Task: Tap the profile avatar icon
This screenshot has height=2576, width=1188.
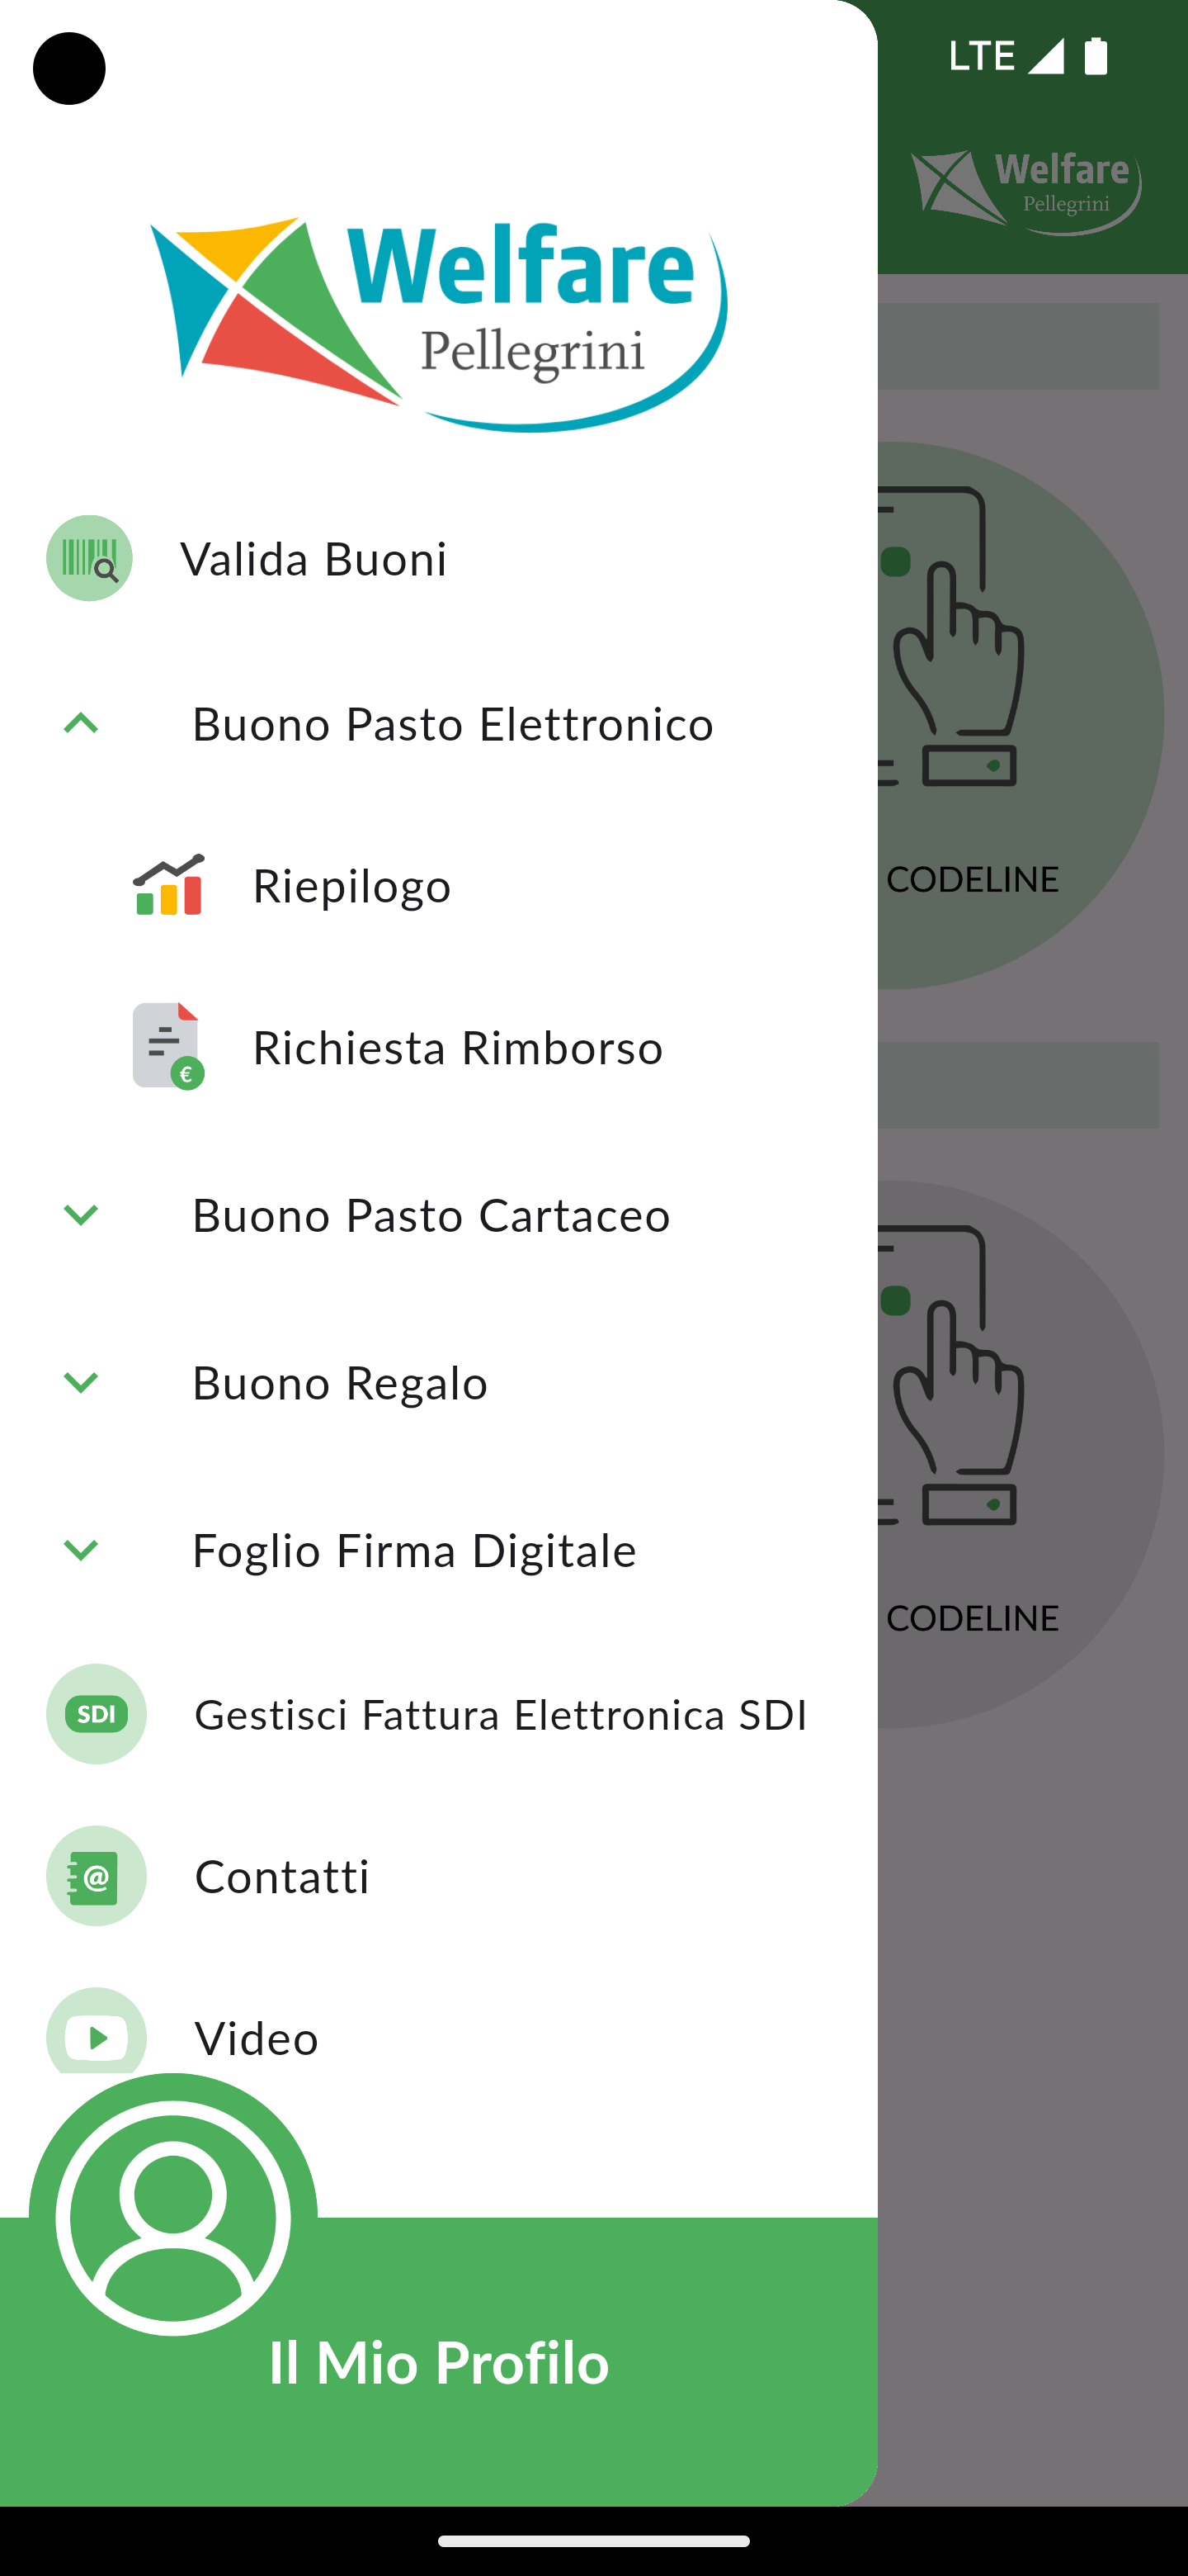Action: click(x=173, y=2218)
